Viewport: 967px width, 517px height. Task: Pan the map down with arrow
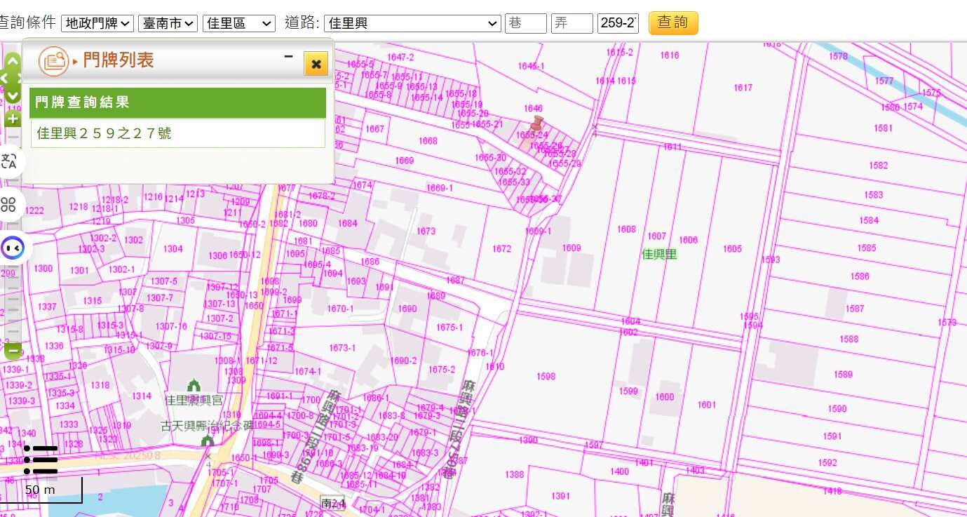pos(13,95)
